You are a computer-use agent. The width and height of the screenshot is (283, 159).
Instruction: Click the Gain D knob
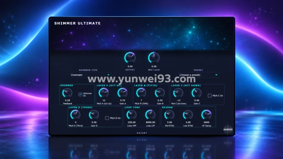point(94,114)
